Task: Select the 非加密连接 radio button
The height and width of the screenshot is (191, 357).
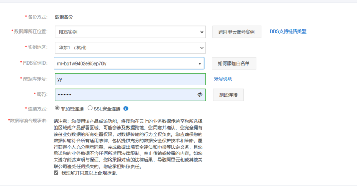Action: pyautogui.click(x=57, y=108)
